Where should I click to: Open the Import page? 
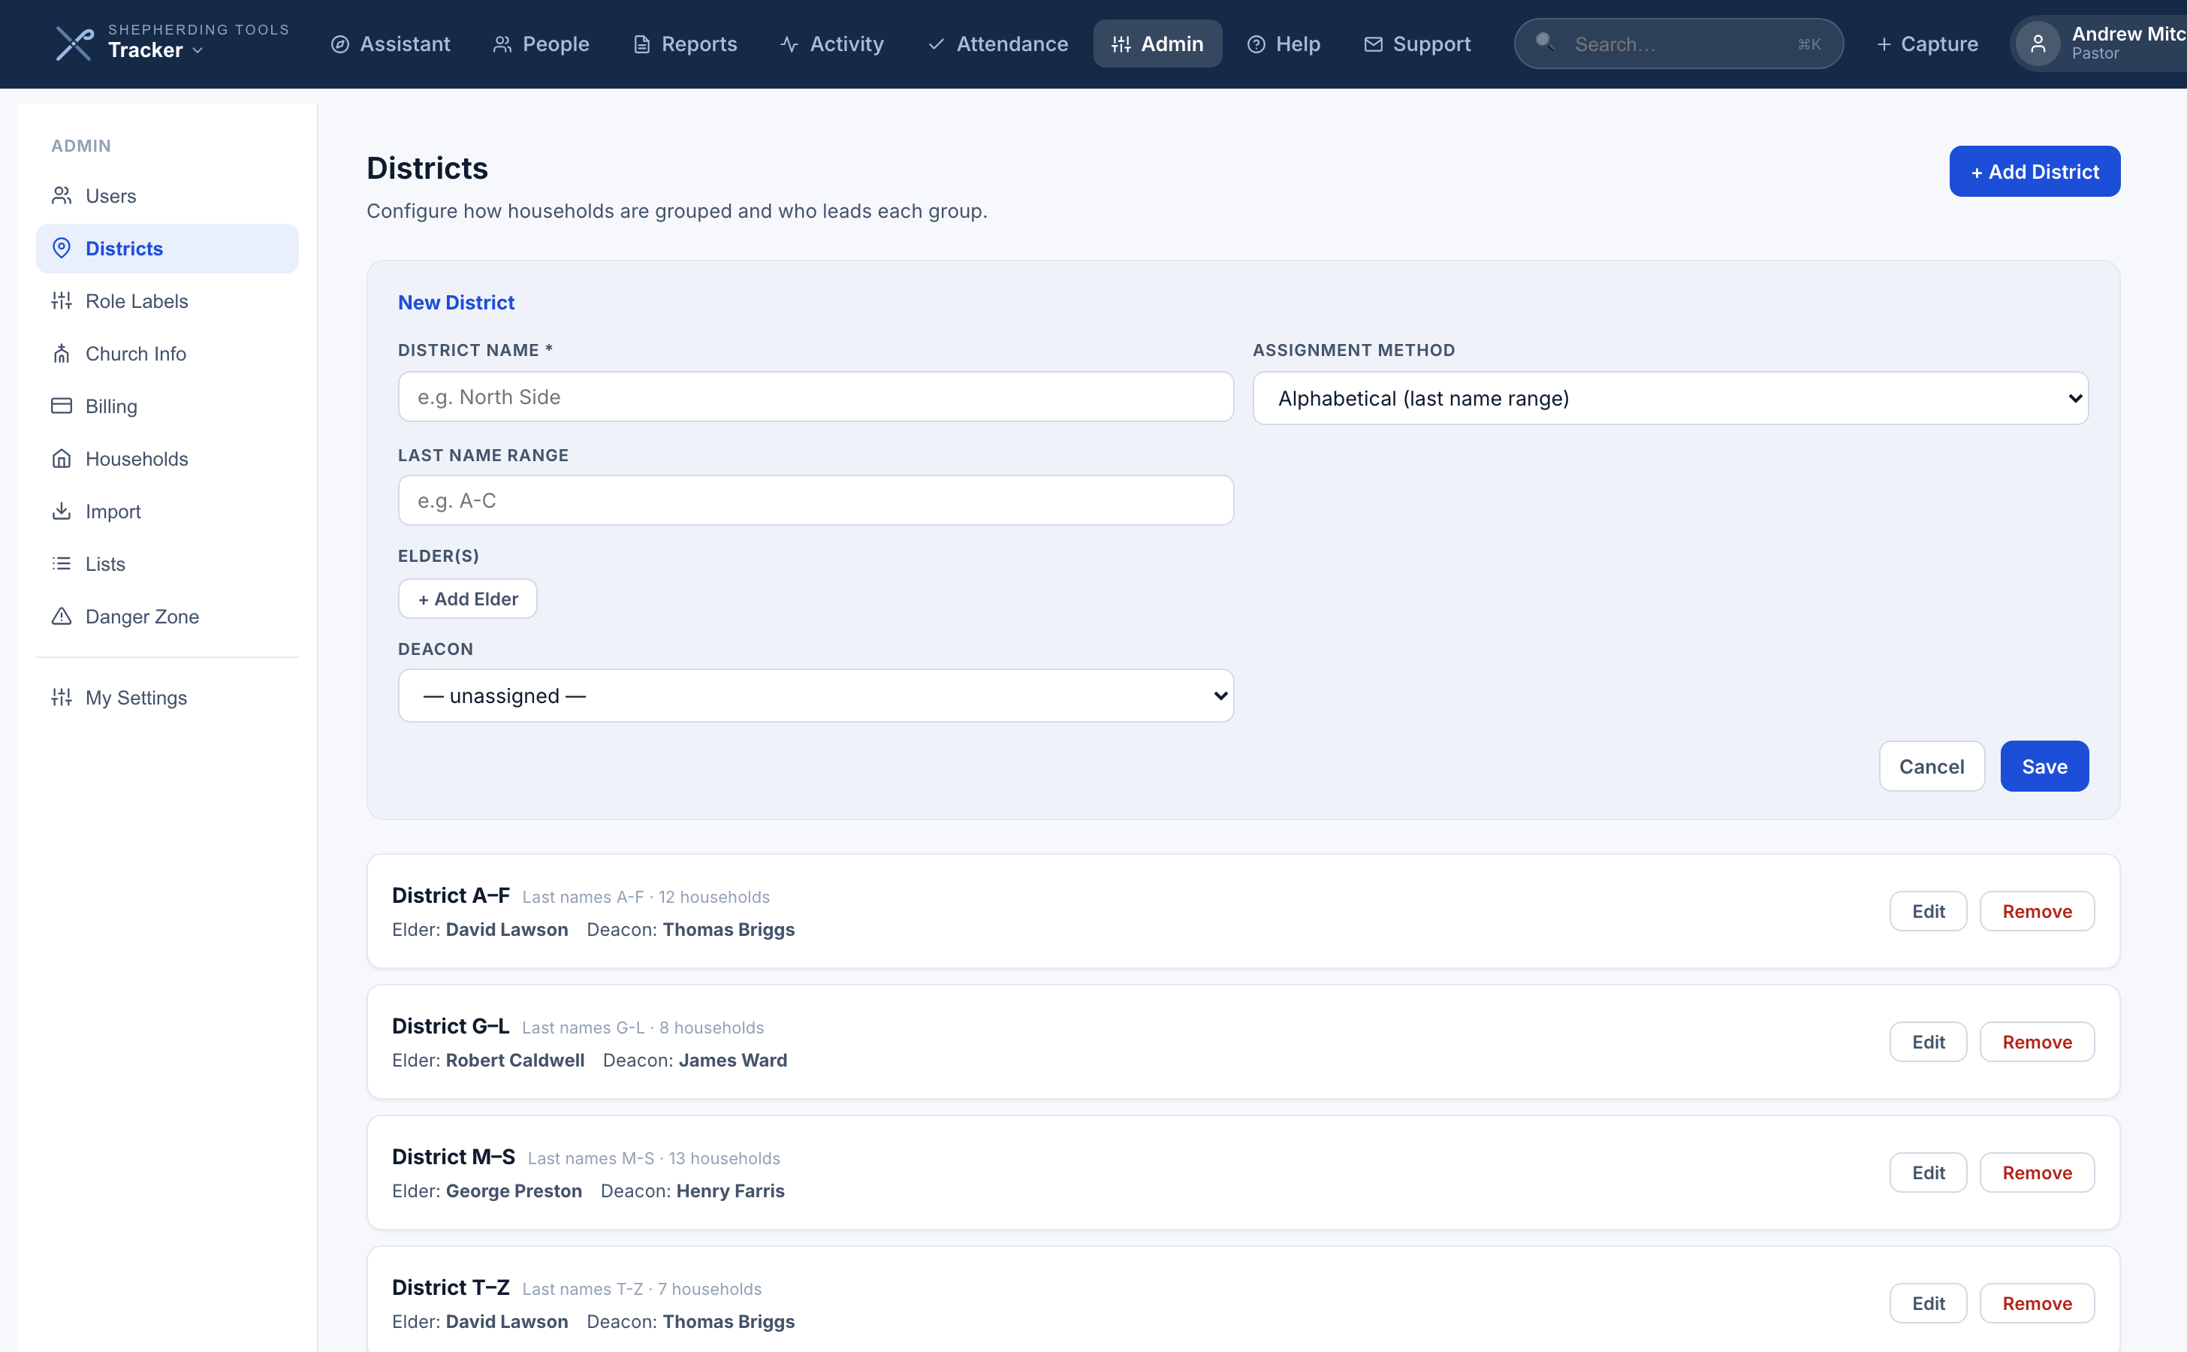pos(167,511)
